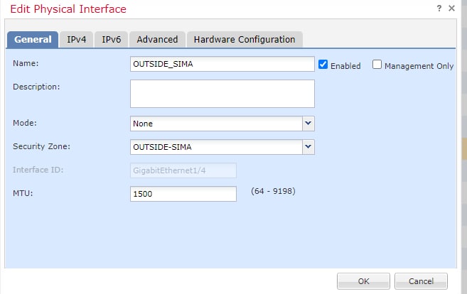This screenshot has width=467, height=294.
Task: Focus the empty Description text area
Action: pyautogui.click(x=222, y=94)
